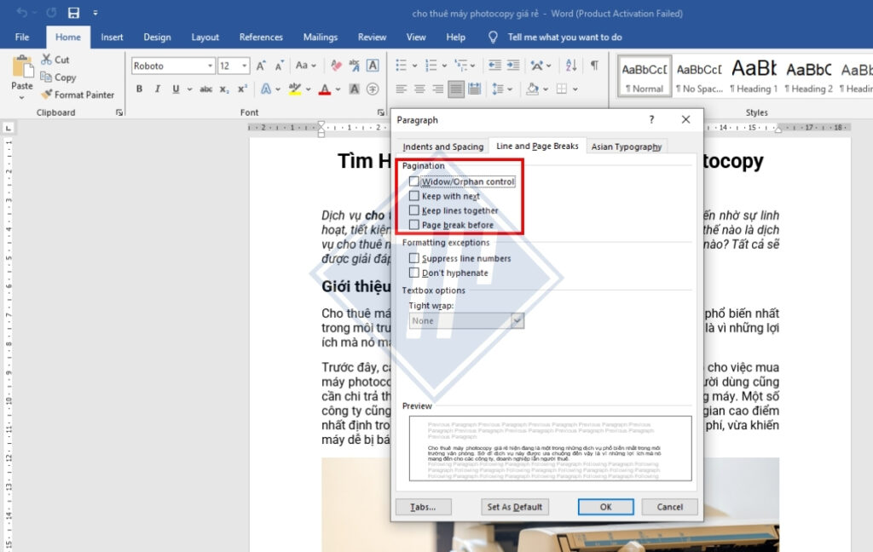873x552 pixels.
Task: Apply the yellow text highlight color
Action: [x=294, y=89]
